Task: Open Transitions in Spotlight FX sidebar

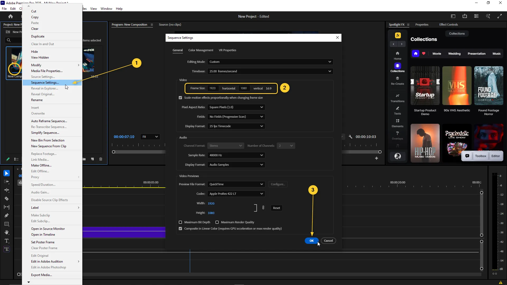Action: 397,98
